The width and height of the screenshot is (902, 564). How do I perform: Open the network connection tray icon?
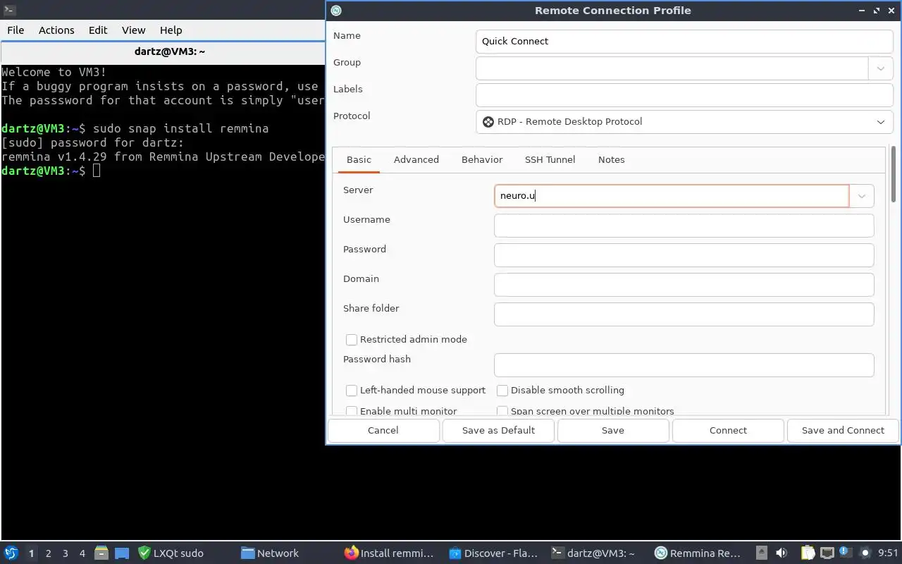point(827,553)
